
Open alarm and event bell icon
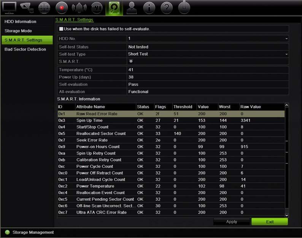pyautogui.click(x=79, y=8)
